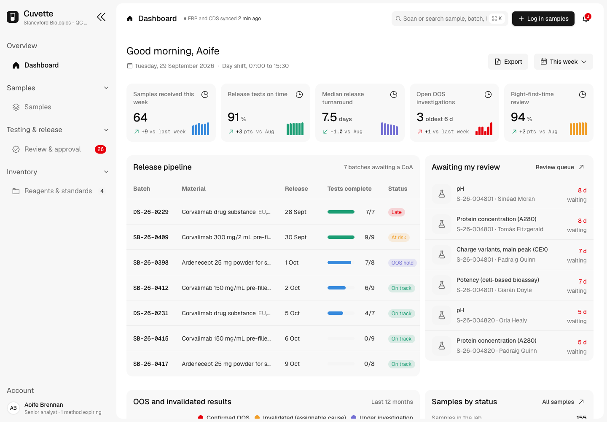Select batch SB-26-0417 row
This screenshot has height=422, width=607.
[x=273, y=364]
